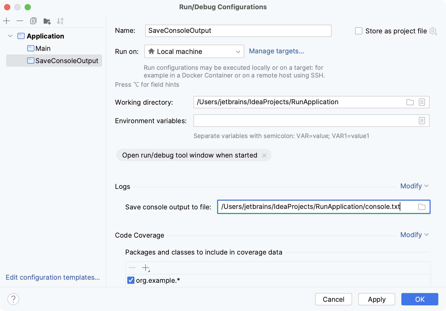Click the Application node icon
The image size is (446, 311).
(21, 36)
